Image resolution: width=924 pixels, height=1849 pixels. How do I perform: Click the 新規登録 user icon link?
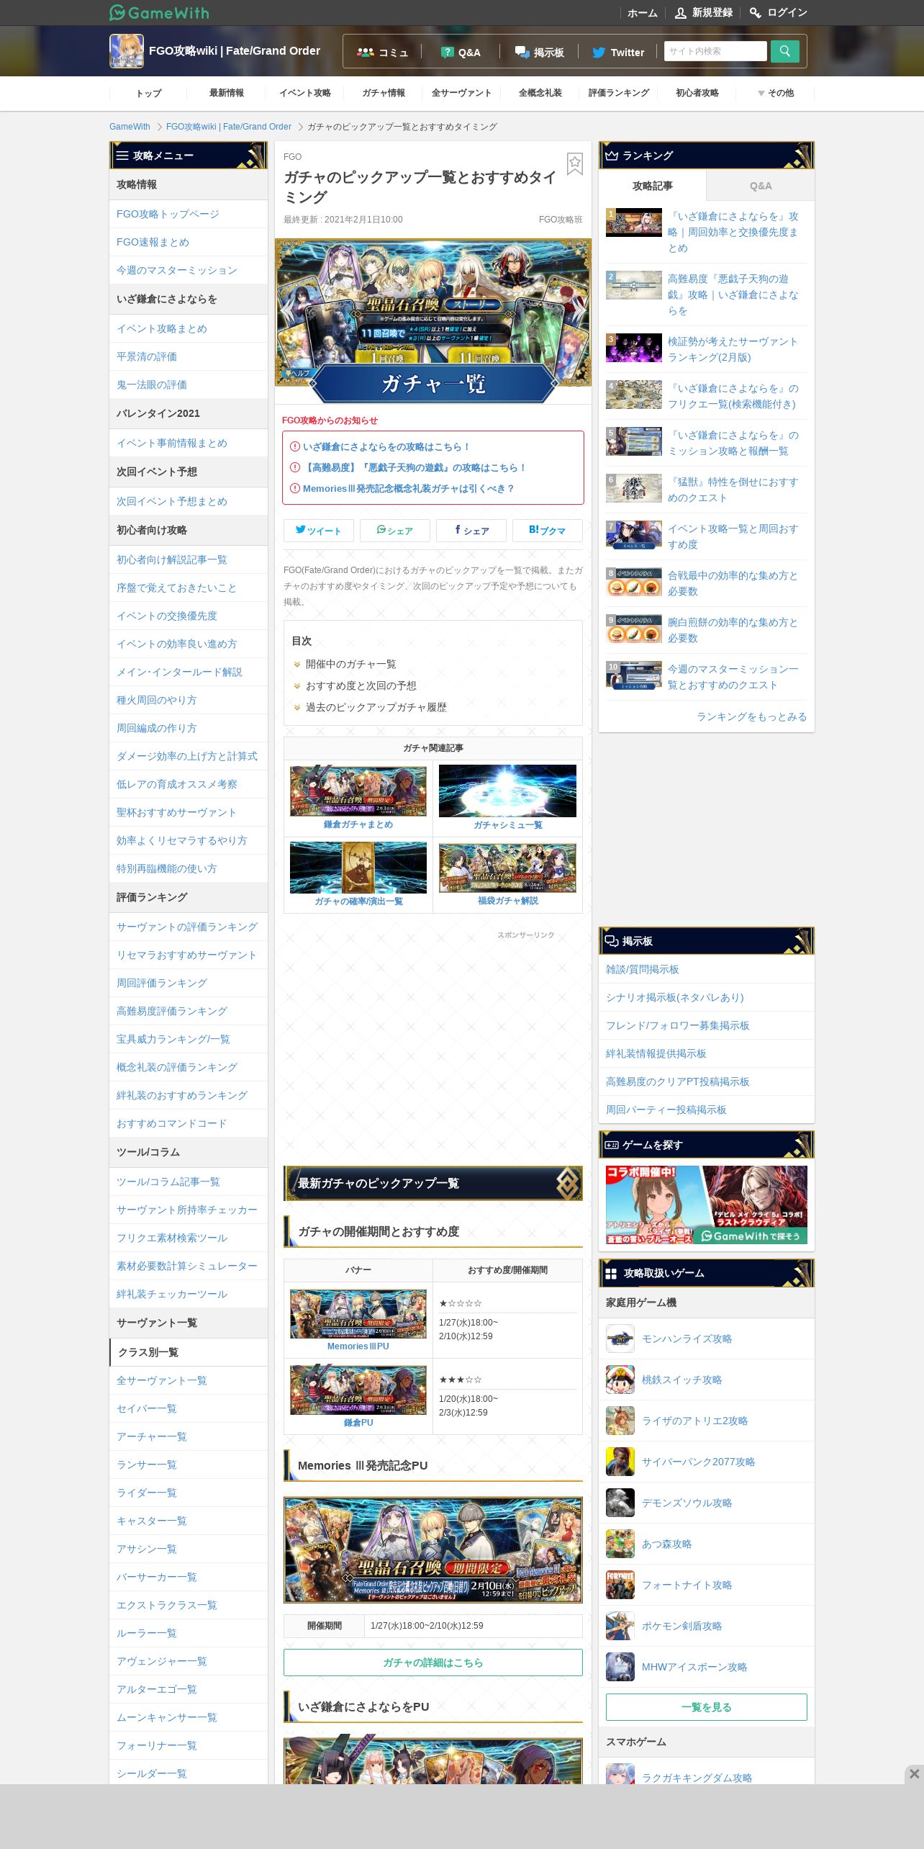pyautogui.click(x=704, y=12)
